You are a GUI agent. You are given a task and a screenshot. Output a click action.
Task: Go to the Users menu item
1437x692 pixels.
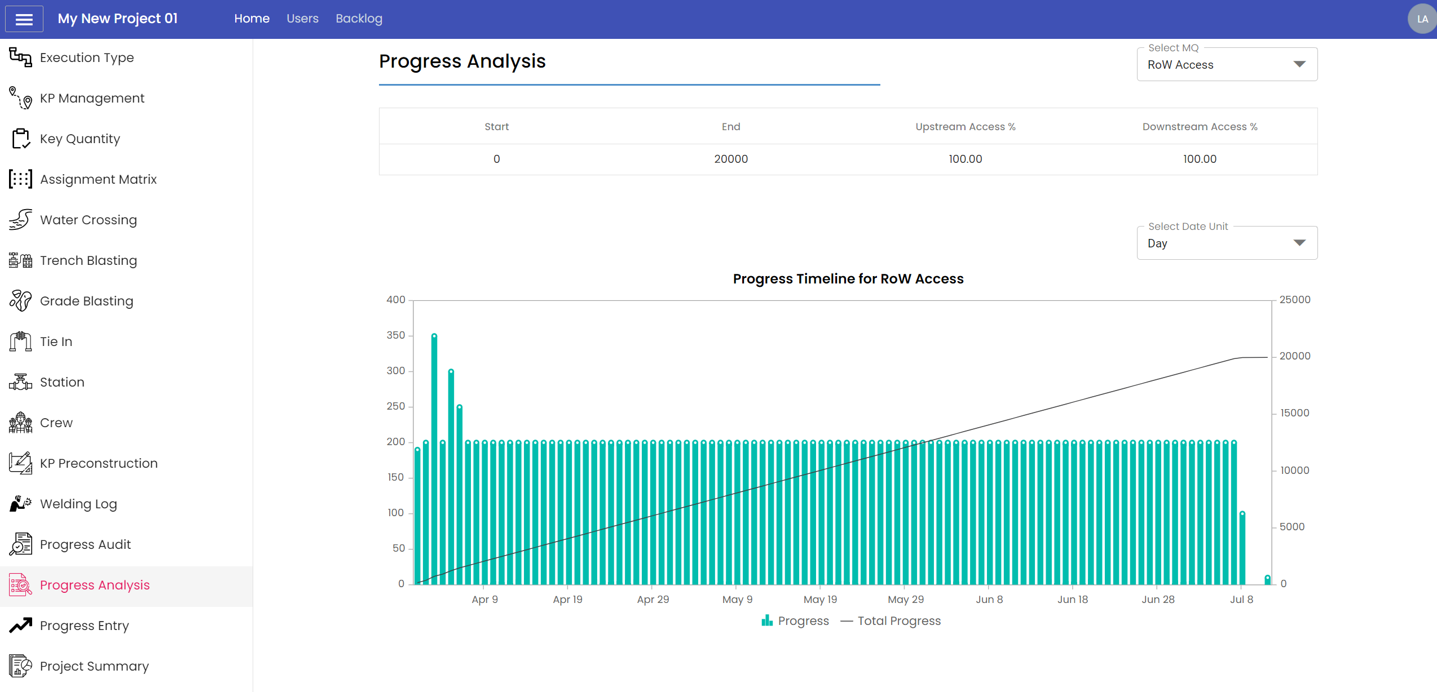tap(302, 19)
